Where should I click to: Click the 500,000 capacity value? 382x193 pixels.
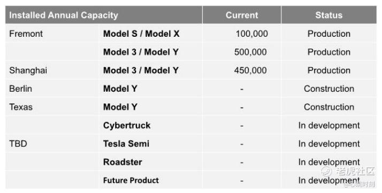(250, 52)
